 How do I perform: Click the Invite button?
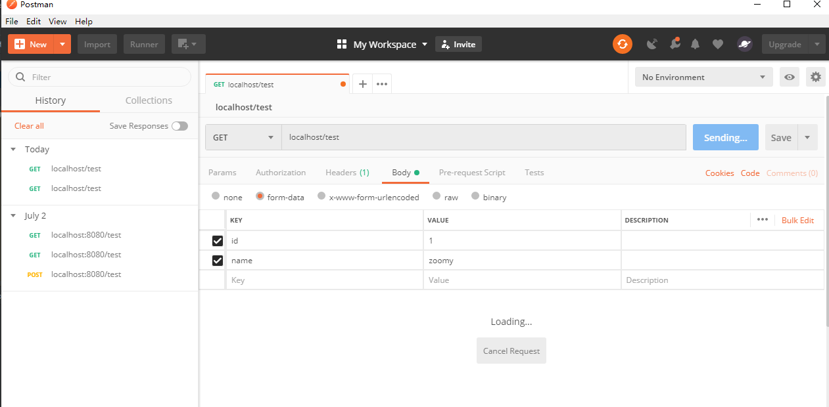click(x=458, y=44)
